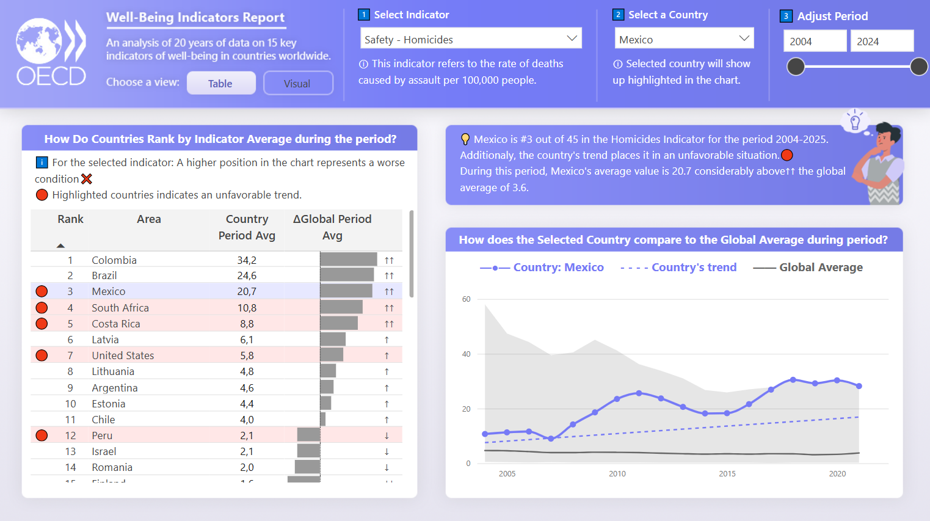Viewport: 930px width, 521px height.
Task: Click Romania in the Area column
Action: click(112, 467)
